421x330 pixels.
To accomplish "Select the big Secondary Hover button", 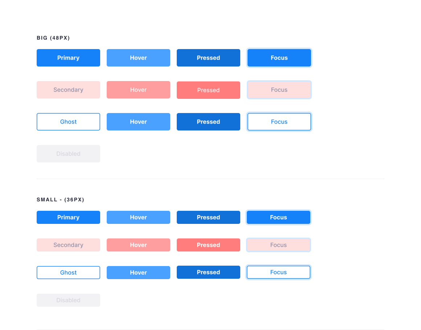I will click(x=138, y=89).
